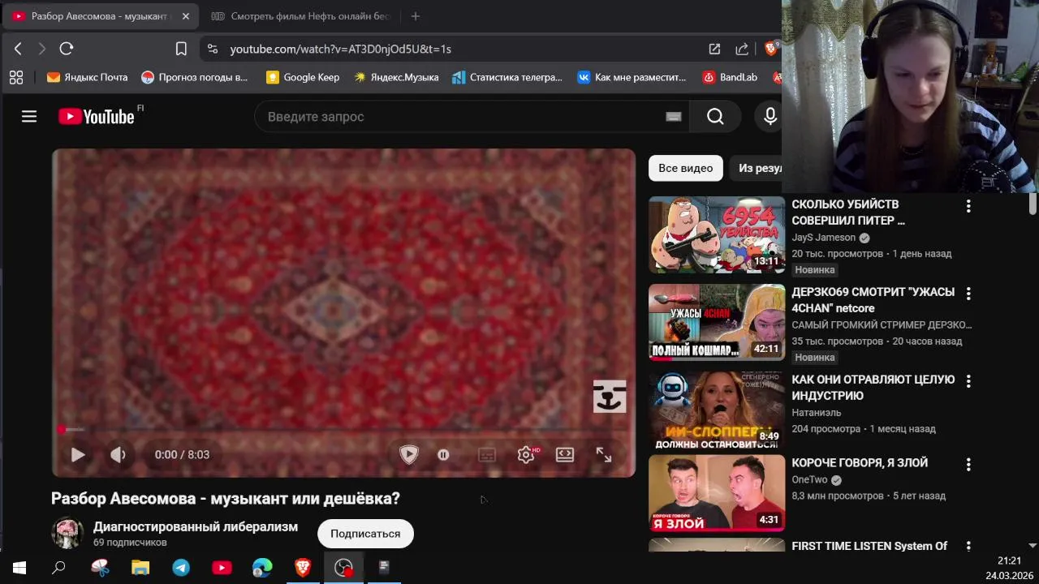This screenshot has height=584, width=1039.
Task: Enter fullscreen with the expand icon
Action: [604, 455]
